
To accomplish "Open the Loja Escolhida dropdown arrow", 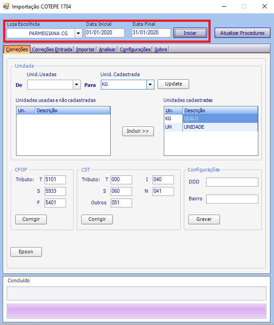I will 78,33.
